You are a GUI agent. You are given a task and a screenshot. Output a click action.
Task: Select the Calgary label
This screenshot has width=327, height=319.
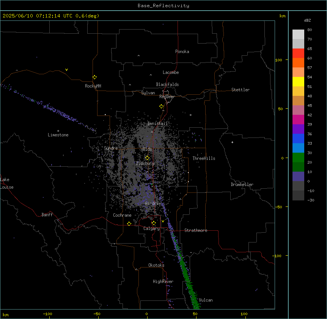pos(151,228)
